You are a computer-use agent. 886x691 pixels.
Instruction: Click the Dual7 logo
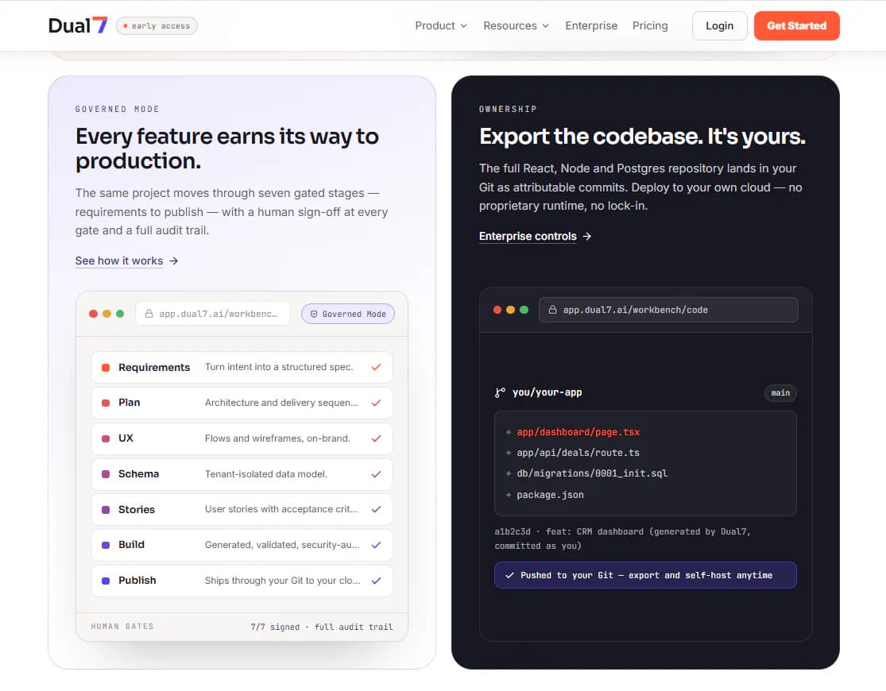coord(77,25)
